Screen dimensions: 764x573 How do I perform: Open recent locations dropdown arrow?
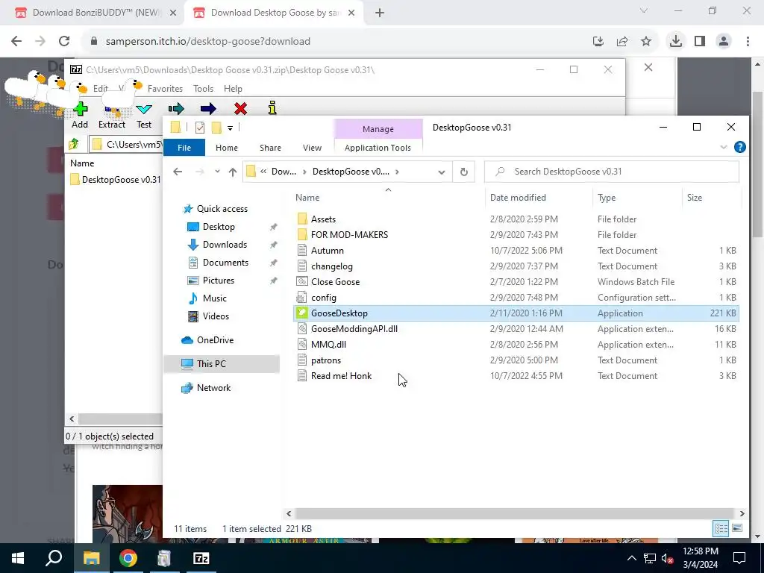click(x=217, y=172)
